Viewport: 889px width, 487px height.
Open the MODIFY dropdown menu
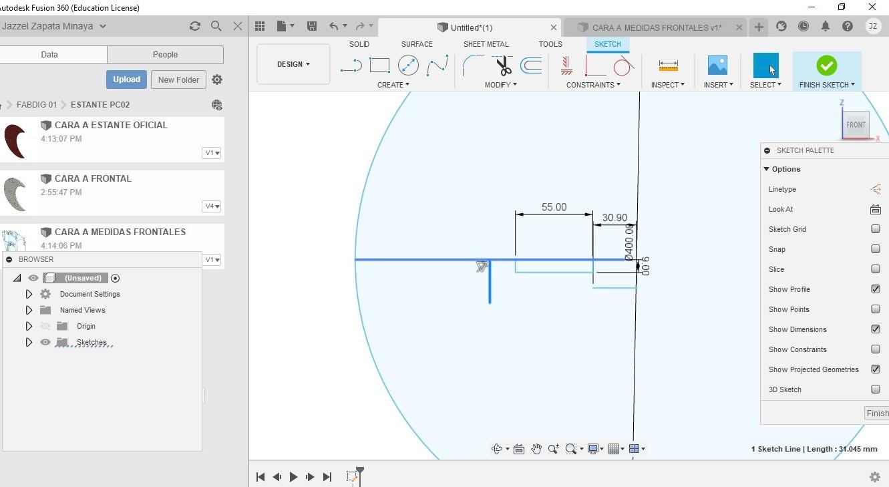(x=501, y=85)
